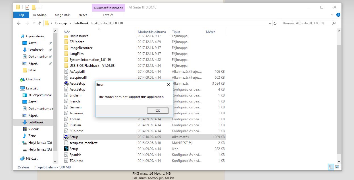Go back with the back arrow
Screen dimensions: 354x180
(18, 23)
